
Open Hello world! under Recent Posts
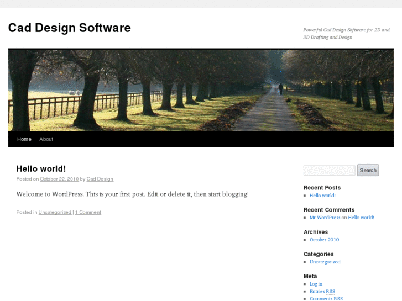point(322,196)
